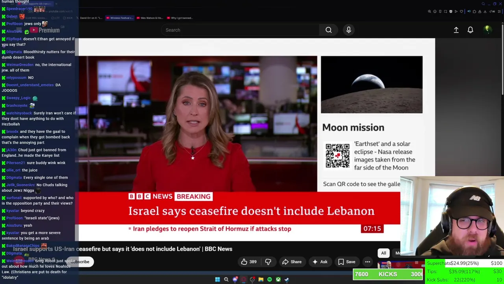The height and width of the screenshot is (284, 504).
Task: Open YouTube notifications bell
Action: (470, 30)
